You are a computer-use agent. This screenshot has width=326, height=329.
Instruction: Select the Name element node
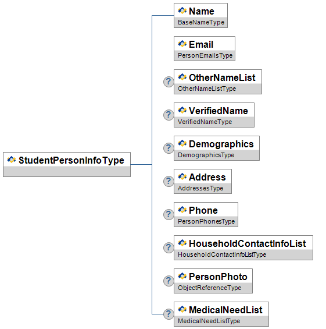tap(201, 15)
